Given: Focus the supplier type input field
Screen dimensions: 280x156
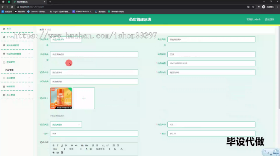Looking at the screenshot, I should pyautogui.click(x=94, y=54).
